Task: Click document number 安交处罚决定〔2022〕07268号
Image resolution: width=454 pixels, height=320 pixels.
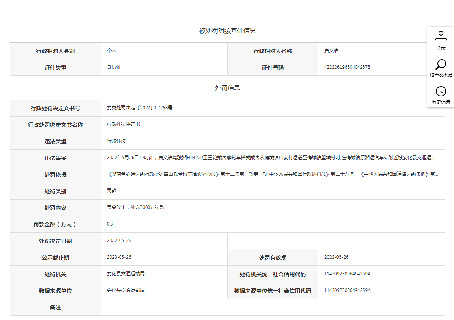Action: [x=140, y=108]
